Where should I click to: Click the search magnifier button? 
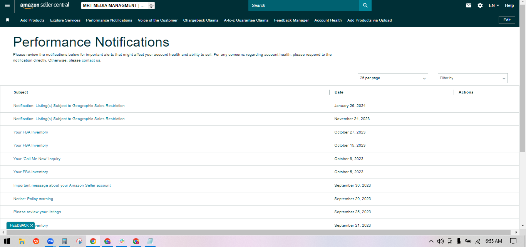(365, 5)
